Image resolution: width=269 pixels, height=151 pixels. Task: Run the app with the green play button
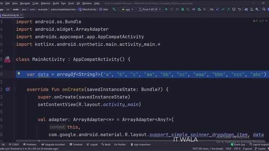(166, 9)
